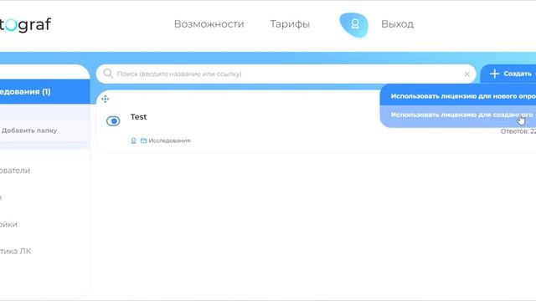Open the Пользователи sidebar item
Screen dimensions: 536x301
coord(15,171)
